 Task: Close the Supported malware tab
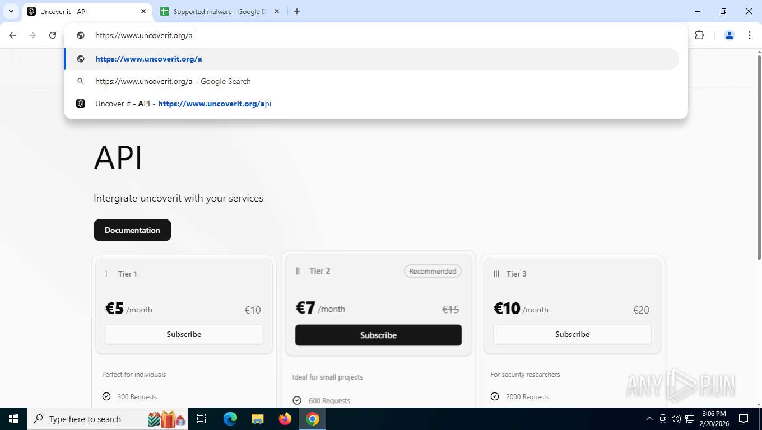(276, 11)
